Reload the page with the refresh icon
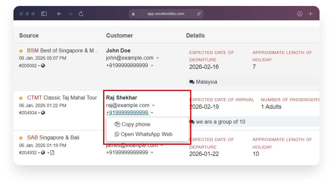 (81, 14)
